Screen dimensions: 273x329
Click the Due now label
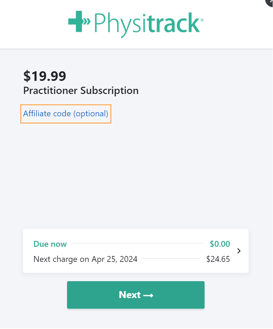tap(50, 244)
